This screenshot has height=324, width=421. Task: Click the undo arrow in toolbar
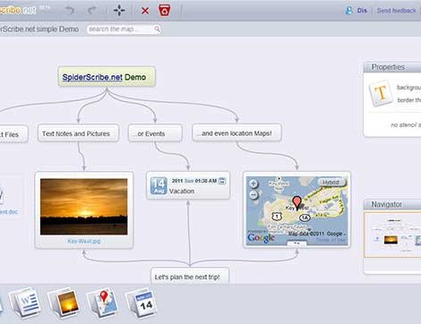click(70, 11)
